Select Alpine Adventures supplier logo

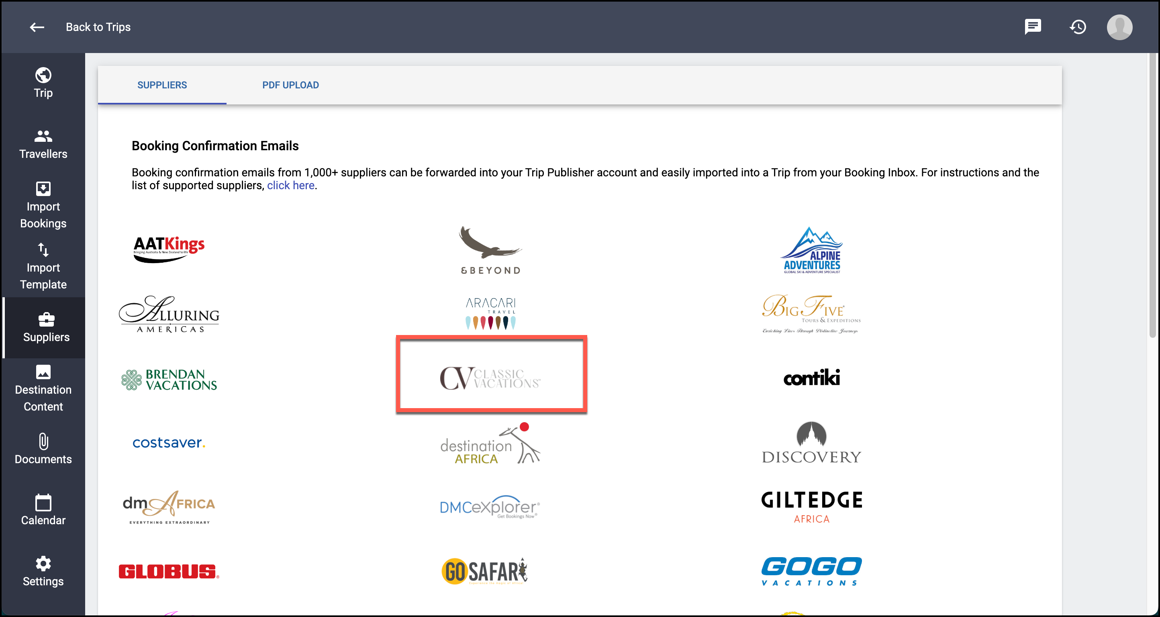[x=811, y=250]
